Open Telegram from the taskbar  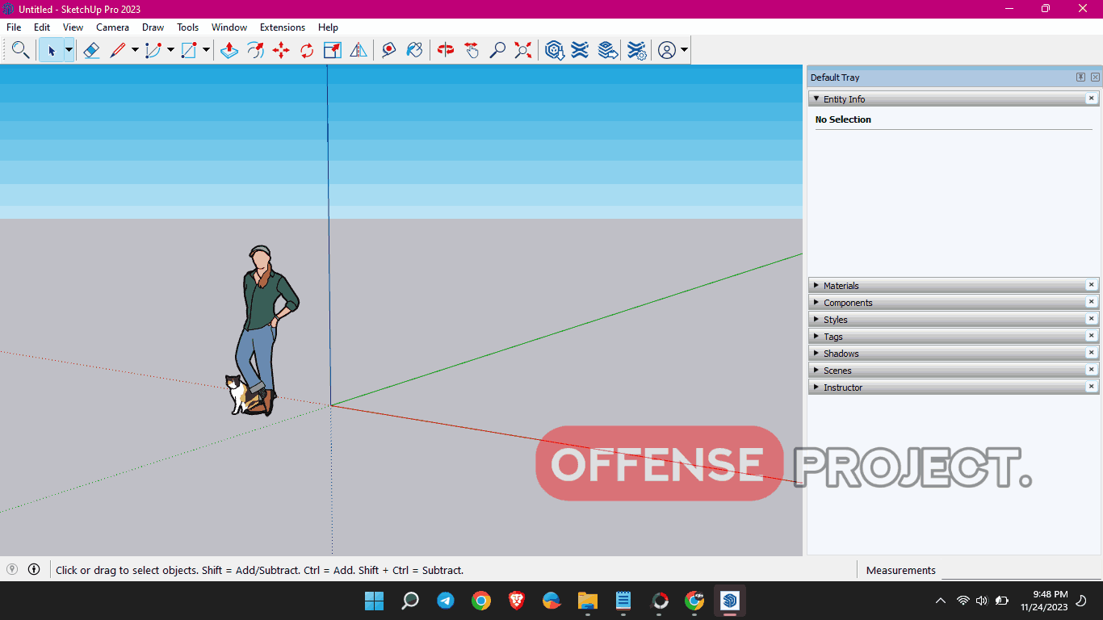tap(446, 601)
